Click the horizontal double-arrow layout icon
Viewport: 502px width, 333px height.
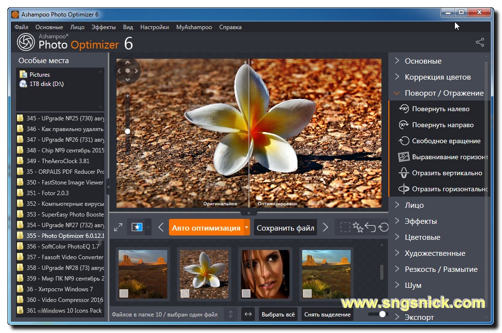coord(248,314)
